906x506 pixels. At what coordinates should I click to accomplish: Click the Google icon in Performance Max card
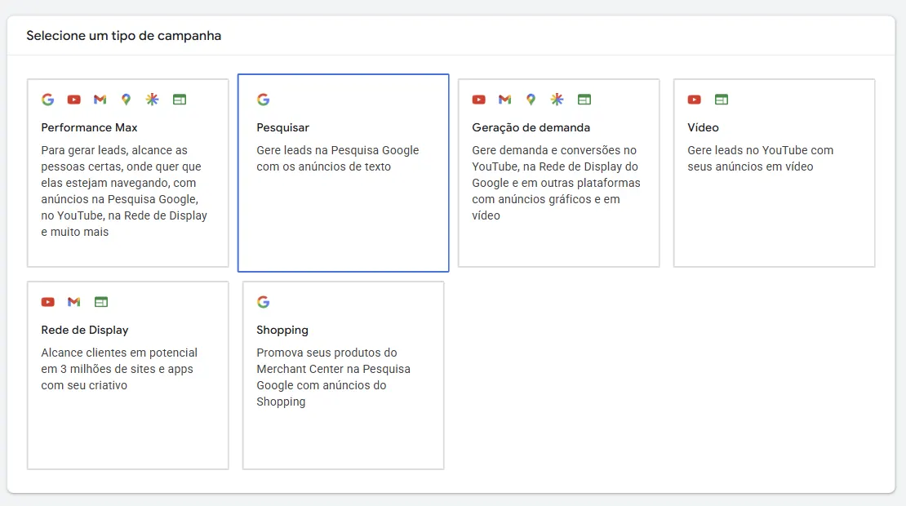tap(48, 100)
